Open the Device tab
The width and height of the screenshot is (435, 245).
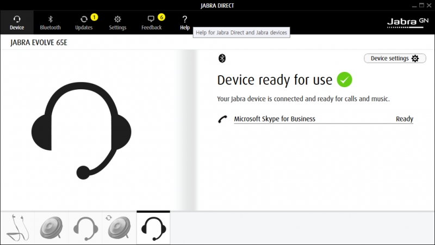pos(17,22)
